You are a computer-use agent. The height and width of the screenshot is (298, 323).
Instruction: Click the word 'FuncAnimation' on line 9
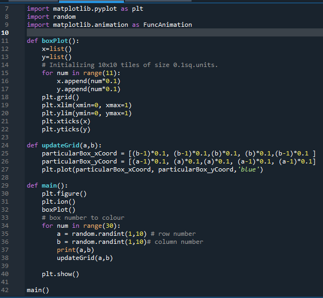[167, 25]
